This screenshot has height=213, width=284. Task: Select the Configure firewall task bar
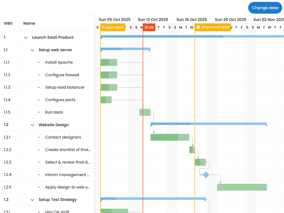tap(109, 75)
